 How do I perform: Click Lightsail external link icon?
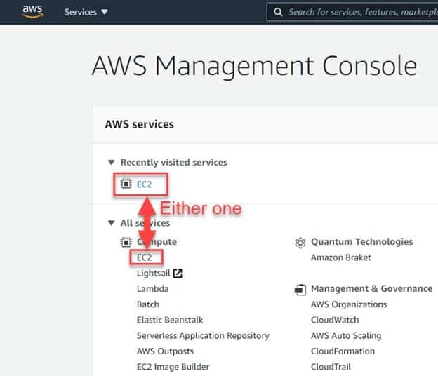click(178, 274)
